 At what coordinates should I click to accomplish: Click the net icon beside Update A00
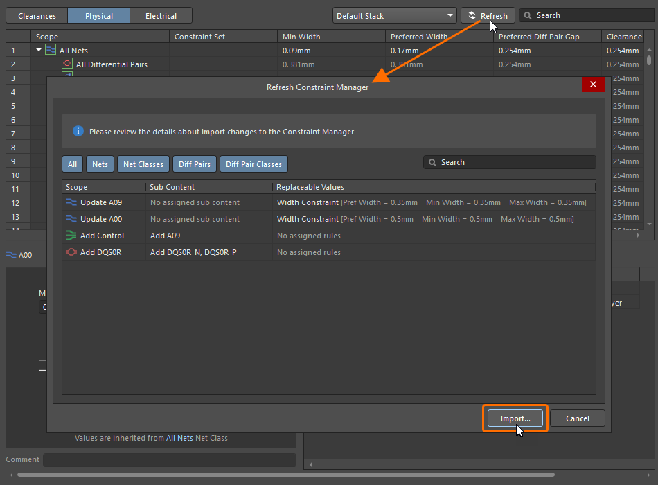click(71, 219)
